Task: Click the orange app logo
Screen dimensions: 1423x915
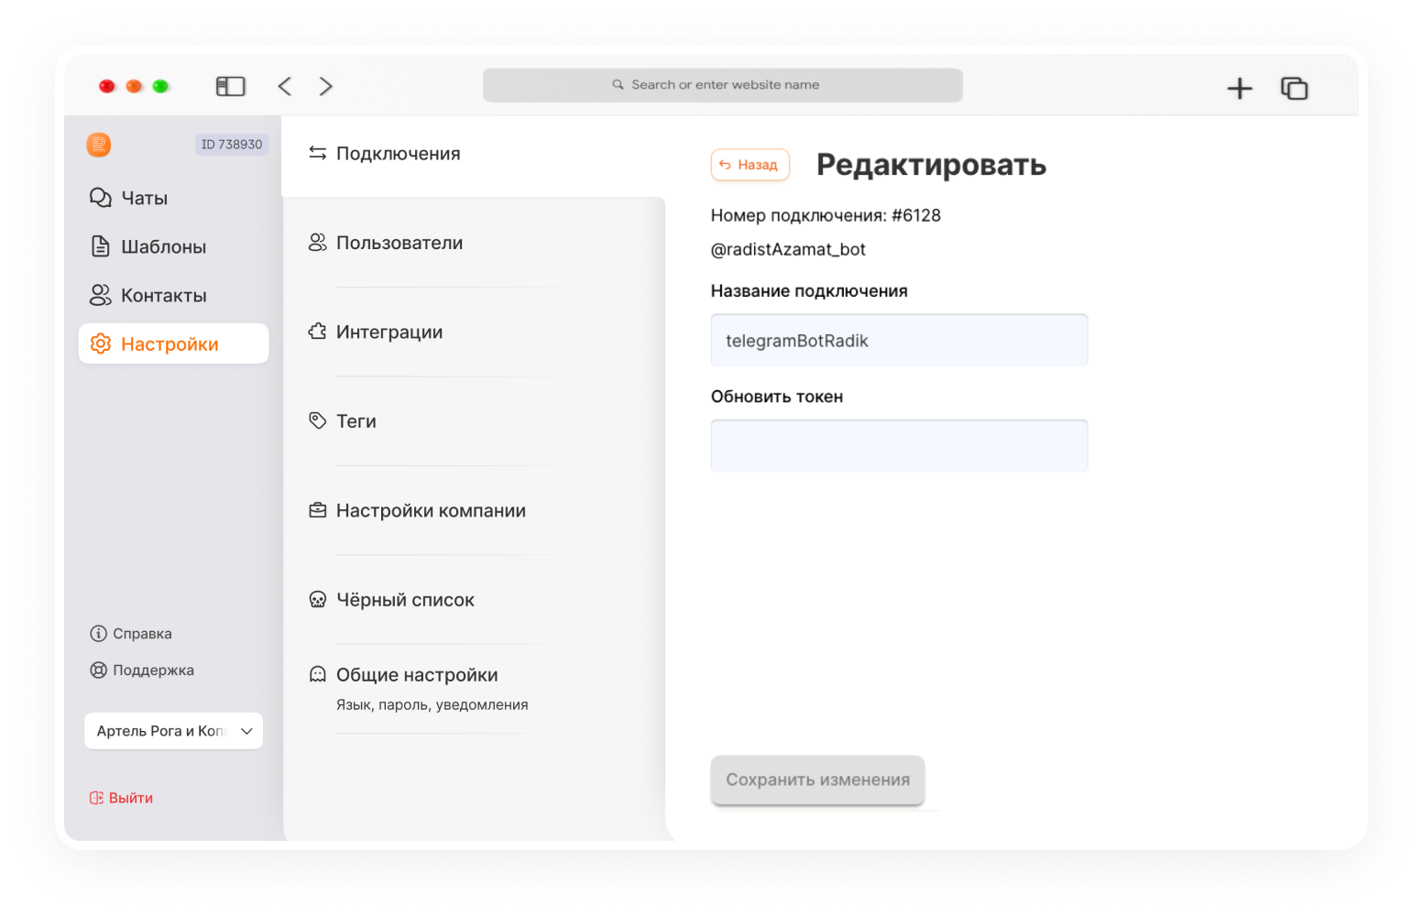Action: pos(99,145)
